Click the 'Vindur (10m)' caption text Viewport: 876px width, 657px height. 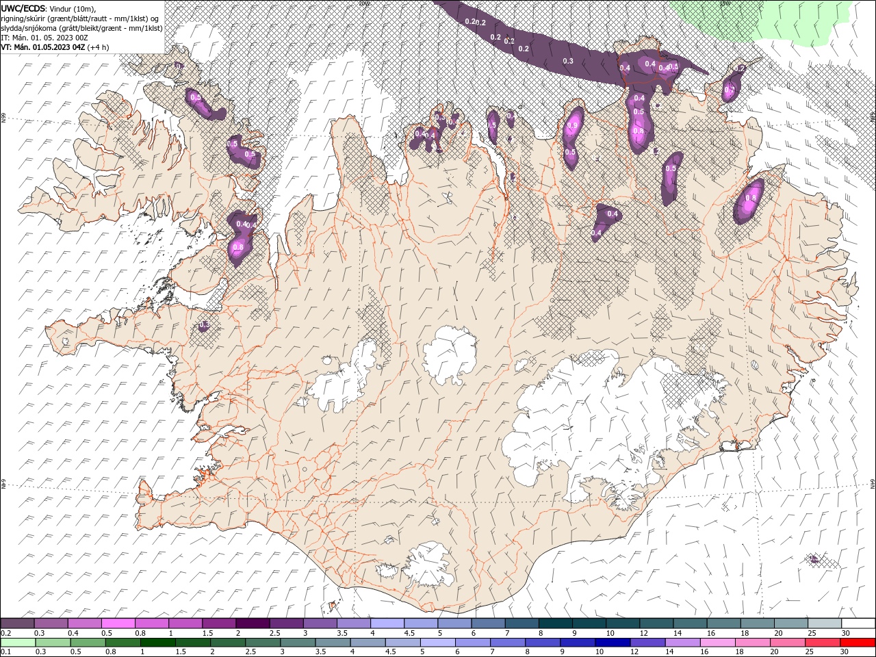(73, 9)
